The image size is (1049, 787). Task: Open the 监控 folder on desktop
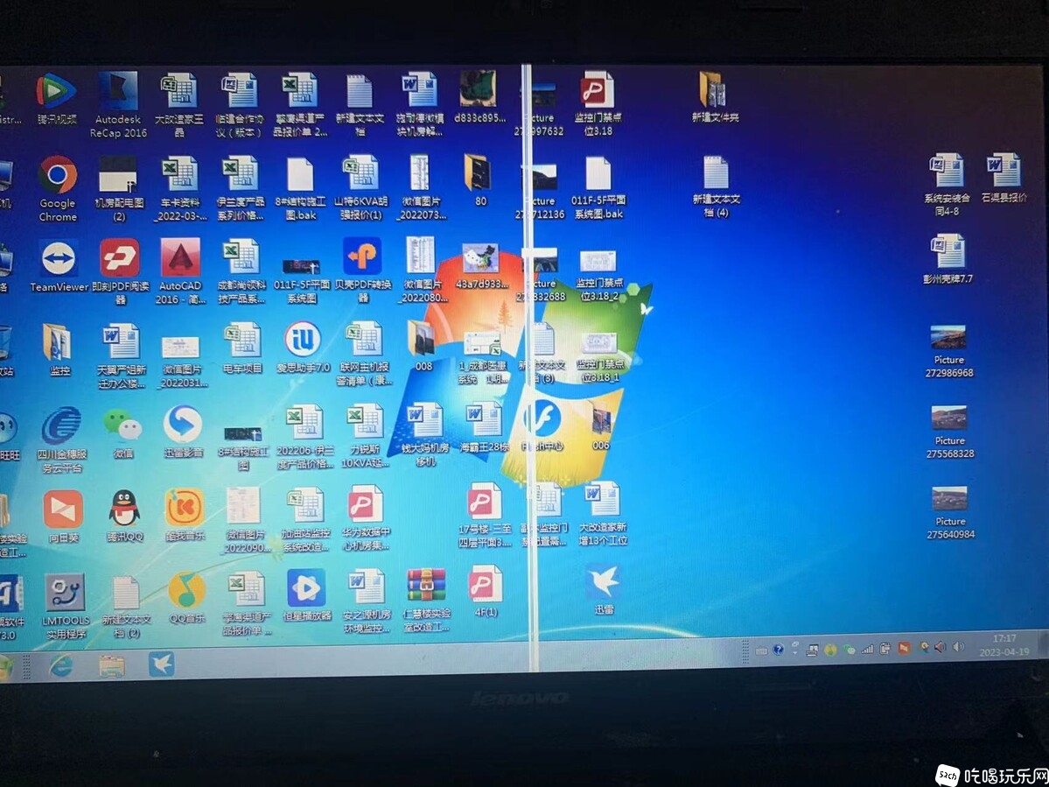coord(59,350)
